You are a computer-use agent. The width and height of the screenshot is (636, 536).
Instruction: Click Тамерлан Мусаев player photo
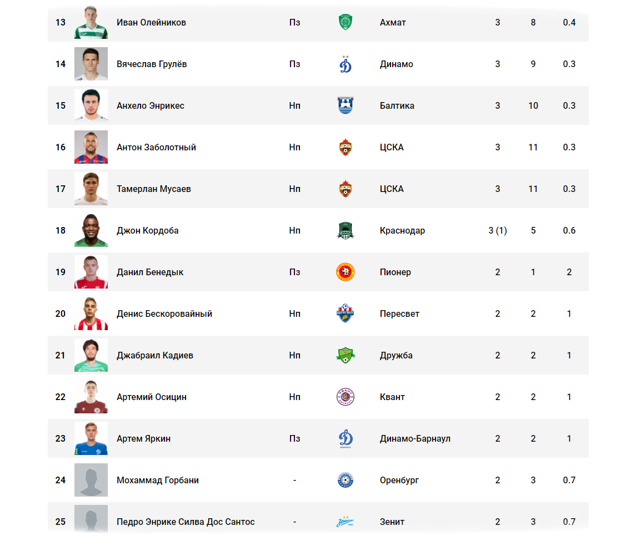91,189
